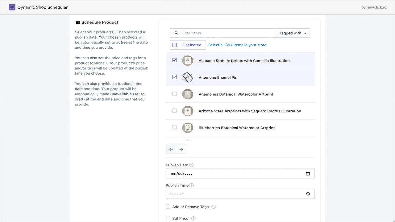The image size is (395, 222).
Task: Uncheck the Anemone Enamel Pin checkbox
Action: (x=174, y=77)
